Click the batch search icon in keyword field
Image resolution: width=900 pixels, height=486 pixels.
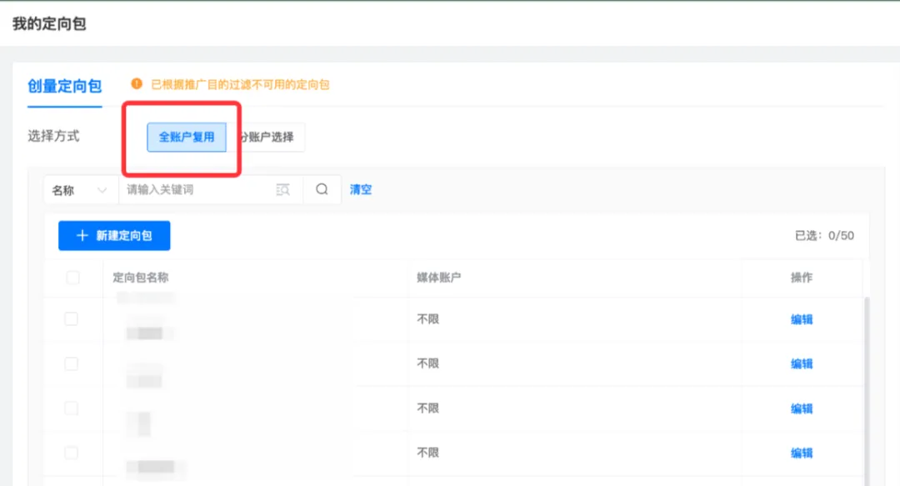click(283, 189)
